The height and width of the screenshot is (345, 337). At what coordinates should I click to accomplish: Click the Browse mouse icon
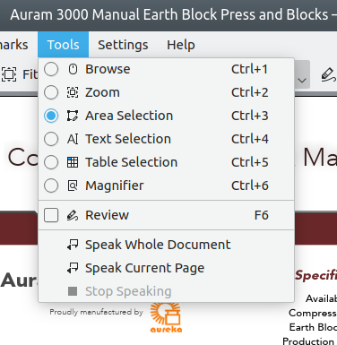(73, 69)
